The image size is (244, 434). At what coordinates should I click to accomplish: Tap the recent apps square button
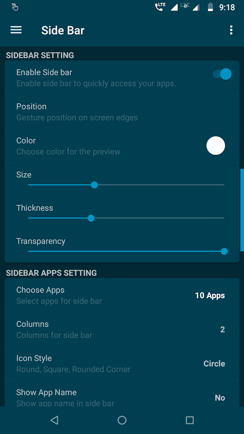point(190,420)
